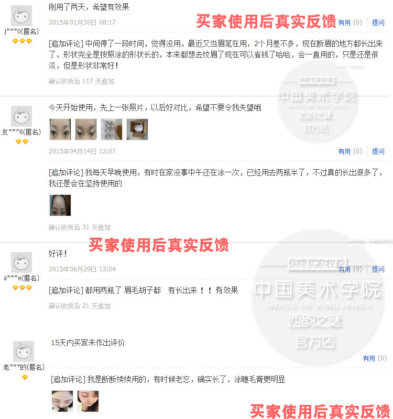The image size is (393, 419).
Task: Click diamond rating icons under 友***6
Action: 22,141
